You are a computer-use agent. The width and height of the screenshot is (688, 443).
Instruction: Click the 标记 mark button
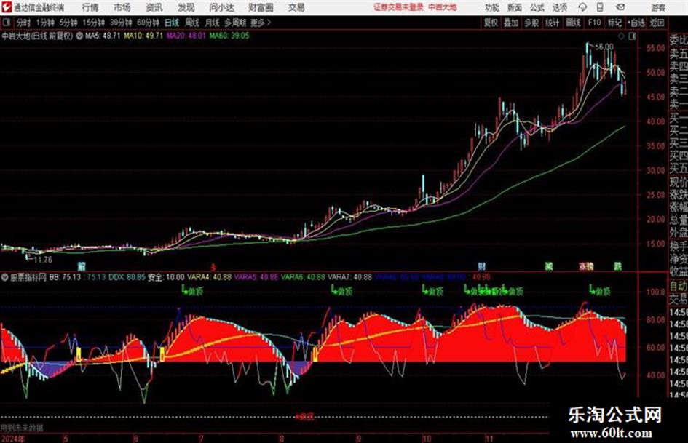coord(614,23)
